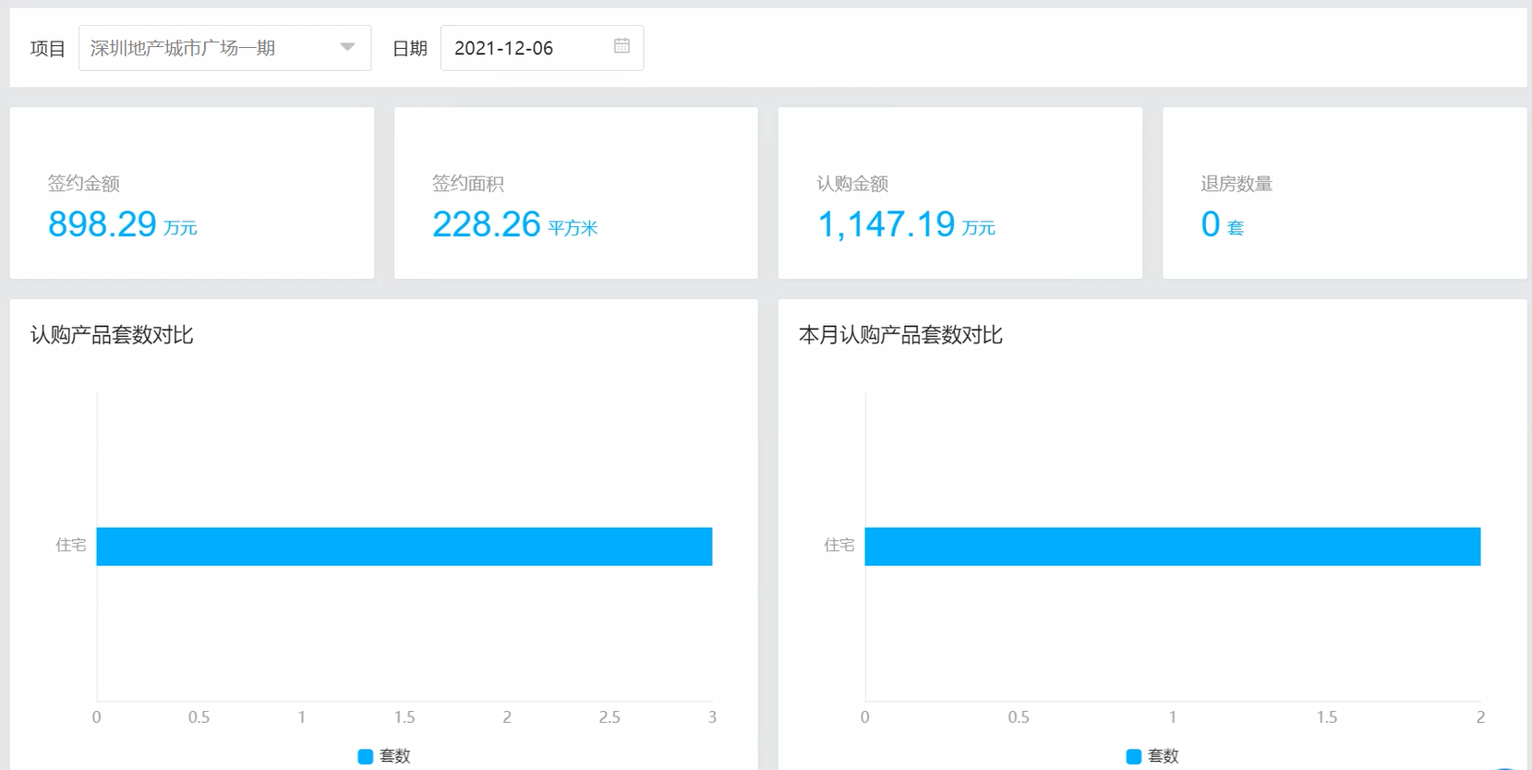Screen dimensions: 1532x770
Task: Click blue 套数 legend swatch under 本月认购产品套数对比
Action: (1134, 756)
